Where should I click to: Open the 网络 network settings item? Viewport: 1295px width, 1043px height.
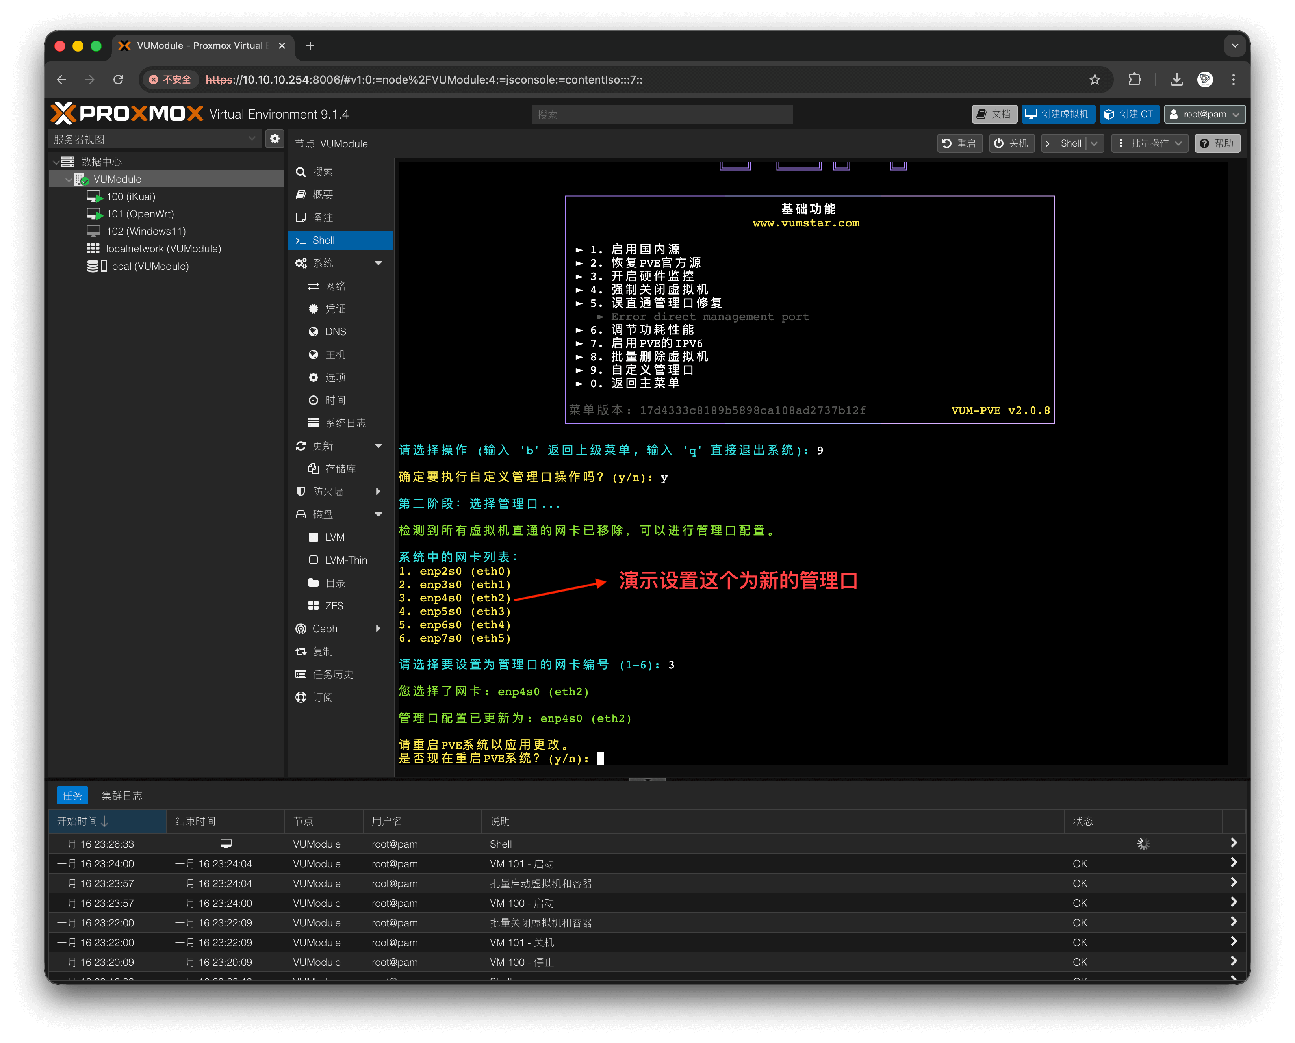334,286
